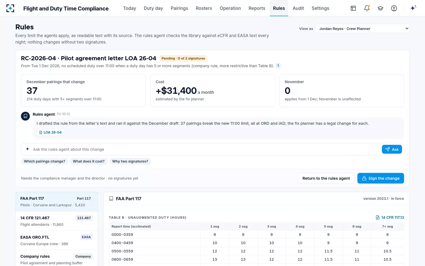The width and height of the screenshot is (425, 266).
Task: Open the View as role dropdown
Action: [362, 29]
